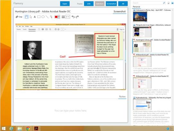Launch Chrome from taskbar
This screenshot has height=131, width=174.
28,128
